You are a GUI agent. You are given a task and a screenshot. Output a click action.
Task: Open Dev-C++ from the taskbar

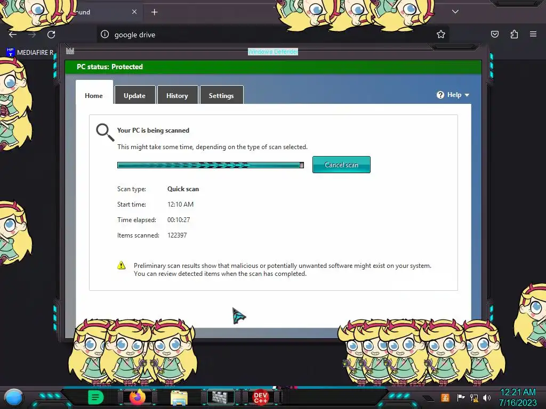click(x=260, y=397)
